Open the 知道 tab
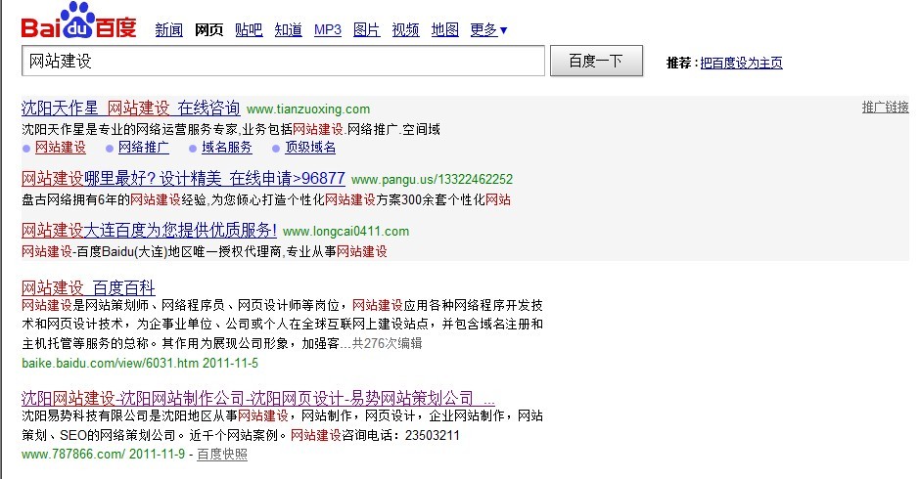This screenshot has height=479, width=920. (x=288, y=30)
